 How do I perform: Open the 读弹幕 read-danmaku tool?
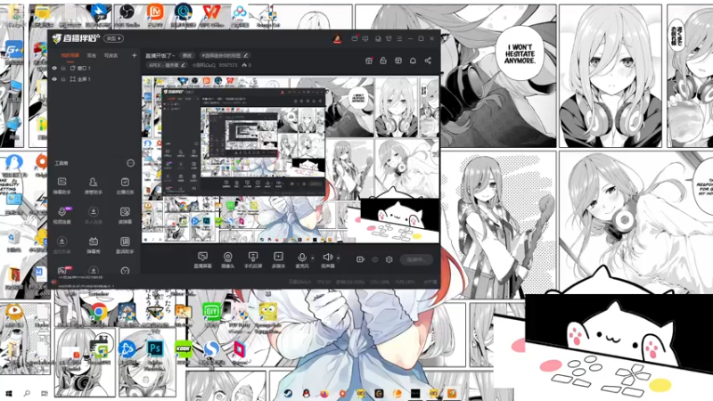click(x=125, y=215)
